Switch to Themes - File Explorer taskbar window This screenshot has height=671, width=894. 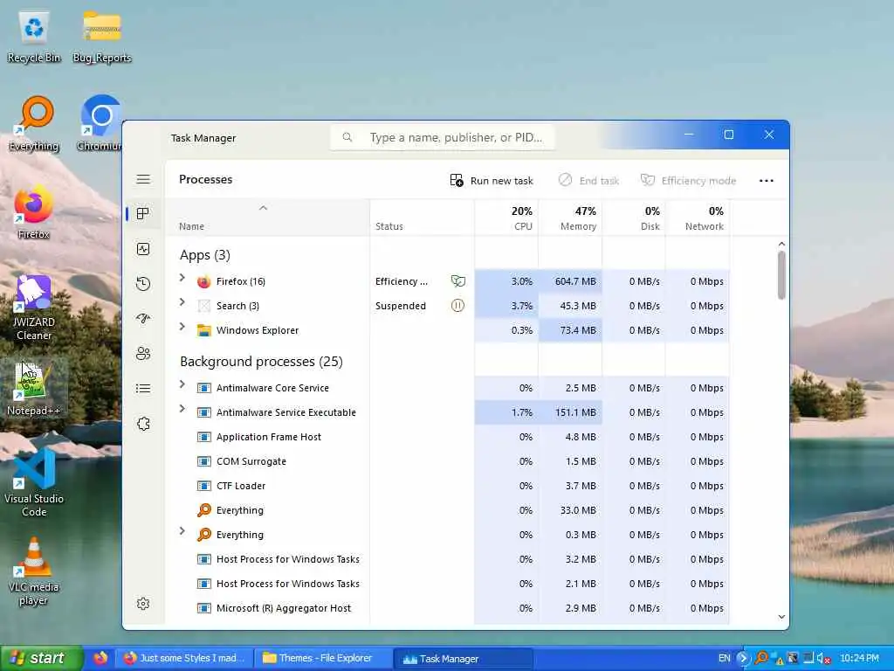[x=323, y=659]
